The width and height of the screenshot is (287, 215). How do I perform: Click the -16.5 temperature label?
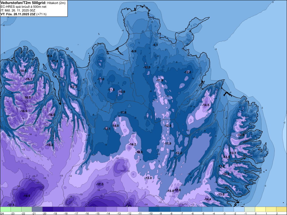point(139,152)
